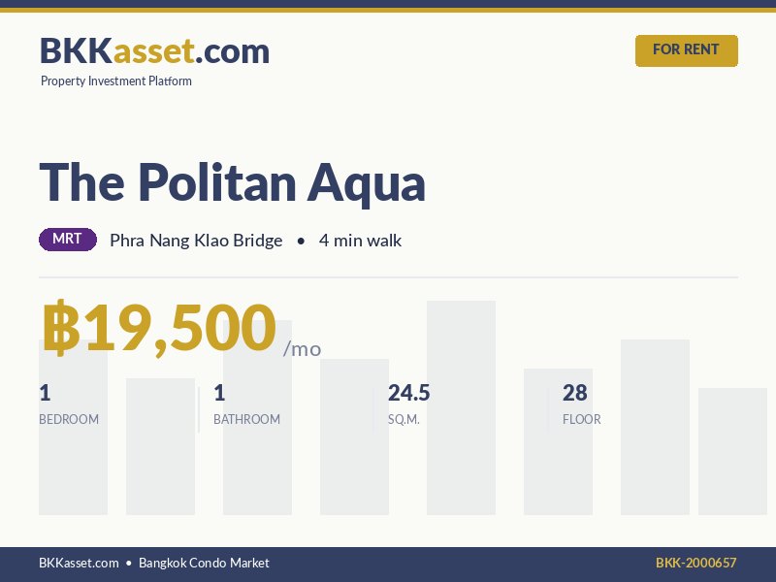Click the 24.5 area value
Viewport: 776px width, 582px height.
408,393
